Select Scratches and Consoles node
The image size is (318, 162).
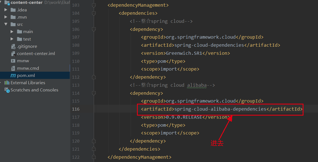coord(34,90)
